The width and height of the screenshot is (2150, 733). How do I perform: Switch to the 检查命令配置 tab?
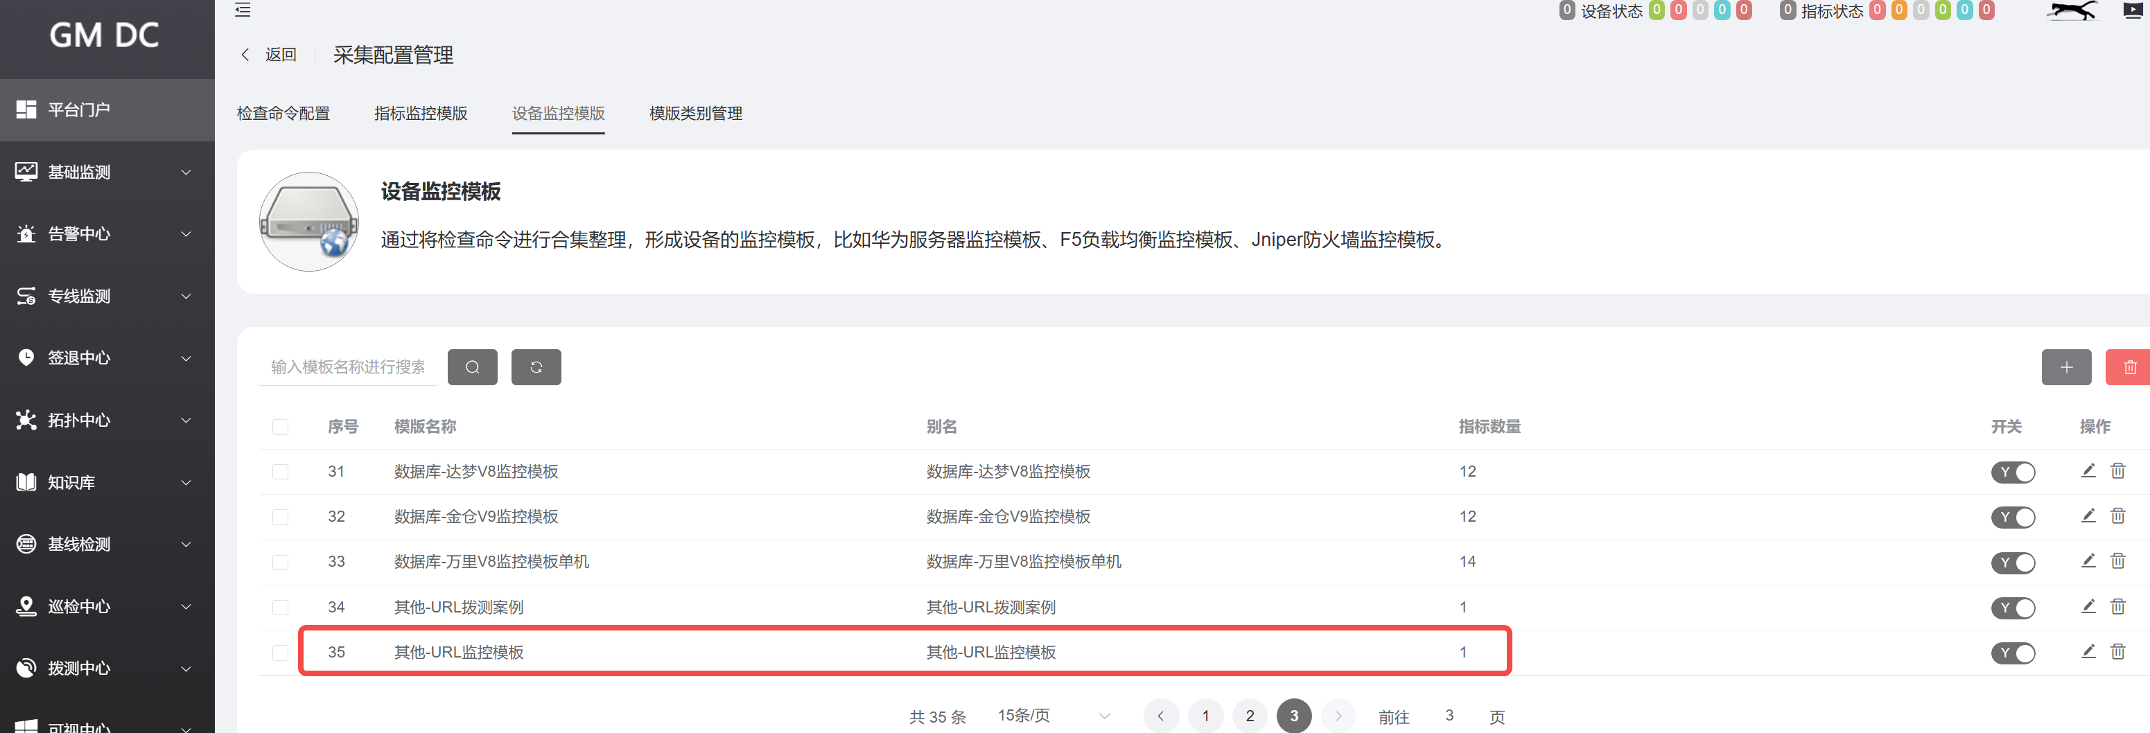click(283, 114)
